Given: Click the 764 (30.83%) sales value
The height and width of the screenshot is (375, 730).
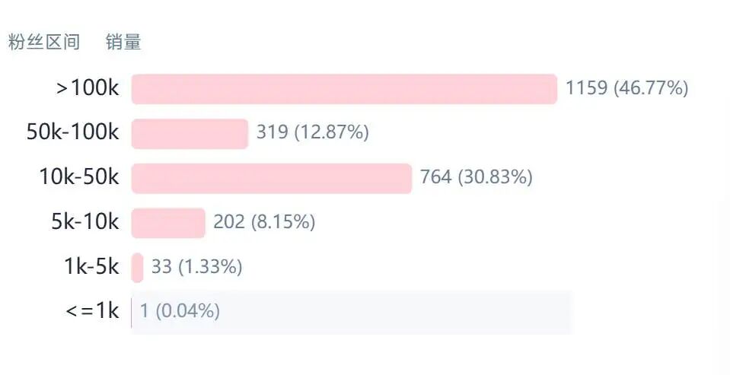Looking at the screenshot, I should (x=476, y=177).
